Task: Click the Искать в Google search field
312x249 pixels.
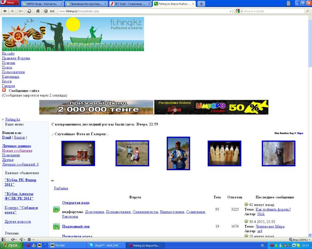Action: pos(274,11)
